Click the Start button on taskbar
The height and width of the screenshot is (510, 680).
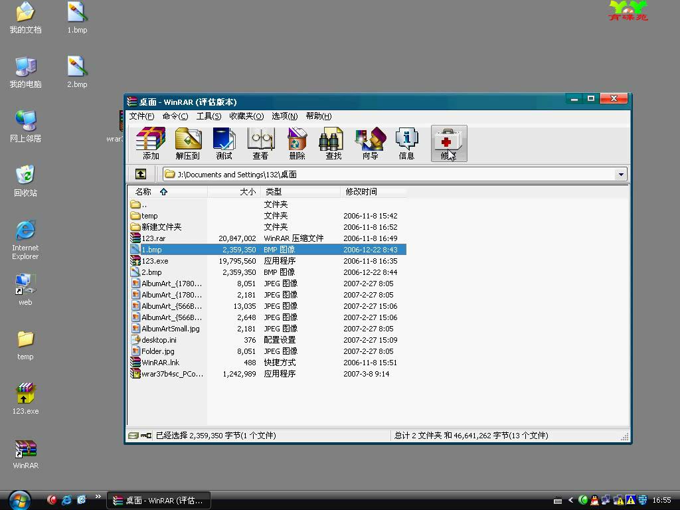19,500
